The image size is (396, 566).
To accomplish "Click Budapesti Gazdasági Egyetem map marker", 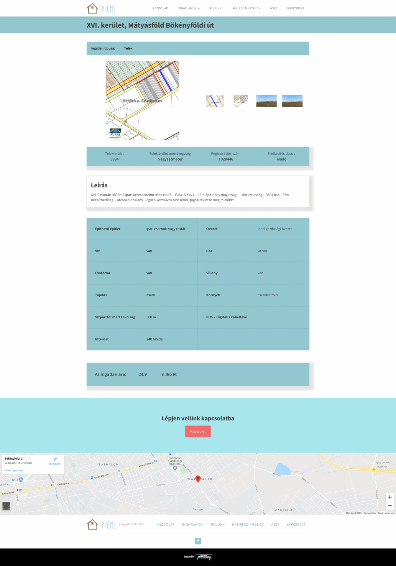I will coord(175,468).
